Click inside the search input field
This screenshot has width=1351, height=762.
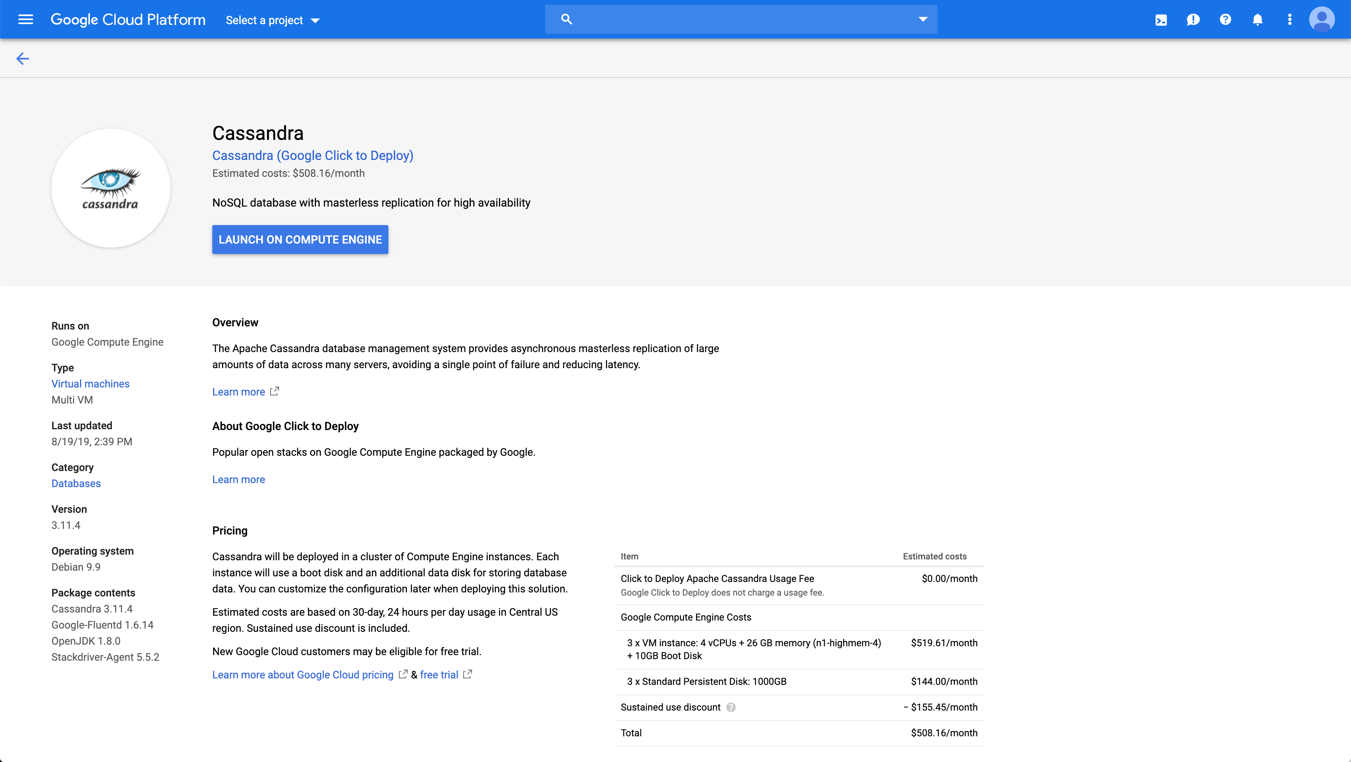coord(734,19)
